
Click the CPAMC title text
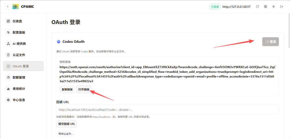(28, 7)
